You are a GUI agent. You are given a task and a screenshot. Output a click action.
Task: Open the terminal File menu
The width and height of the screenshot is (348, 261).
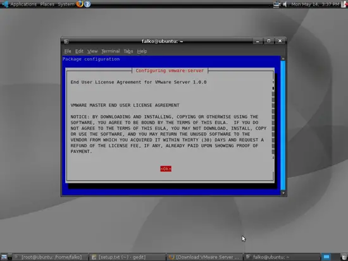[x=68, y=51]
